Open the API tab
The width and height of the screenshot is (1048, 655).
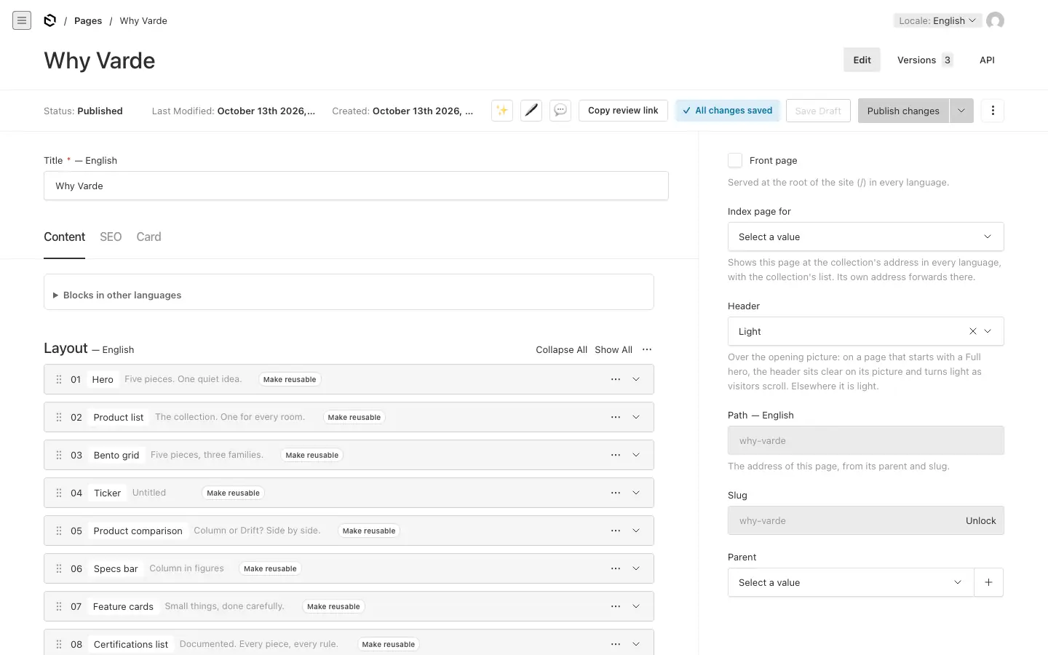click(987, 60)
